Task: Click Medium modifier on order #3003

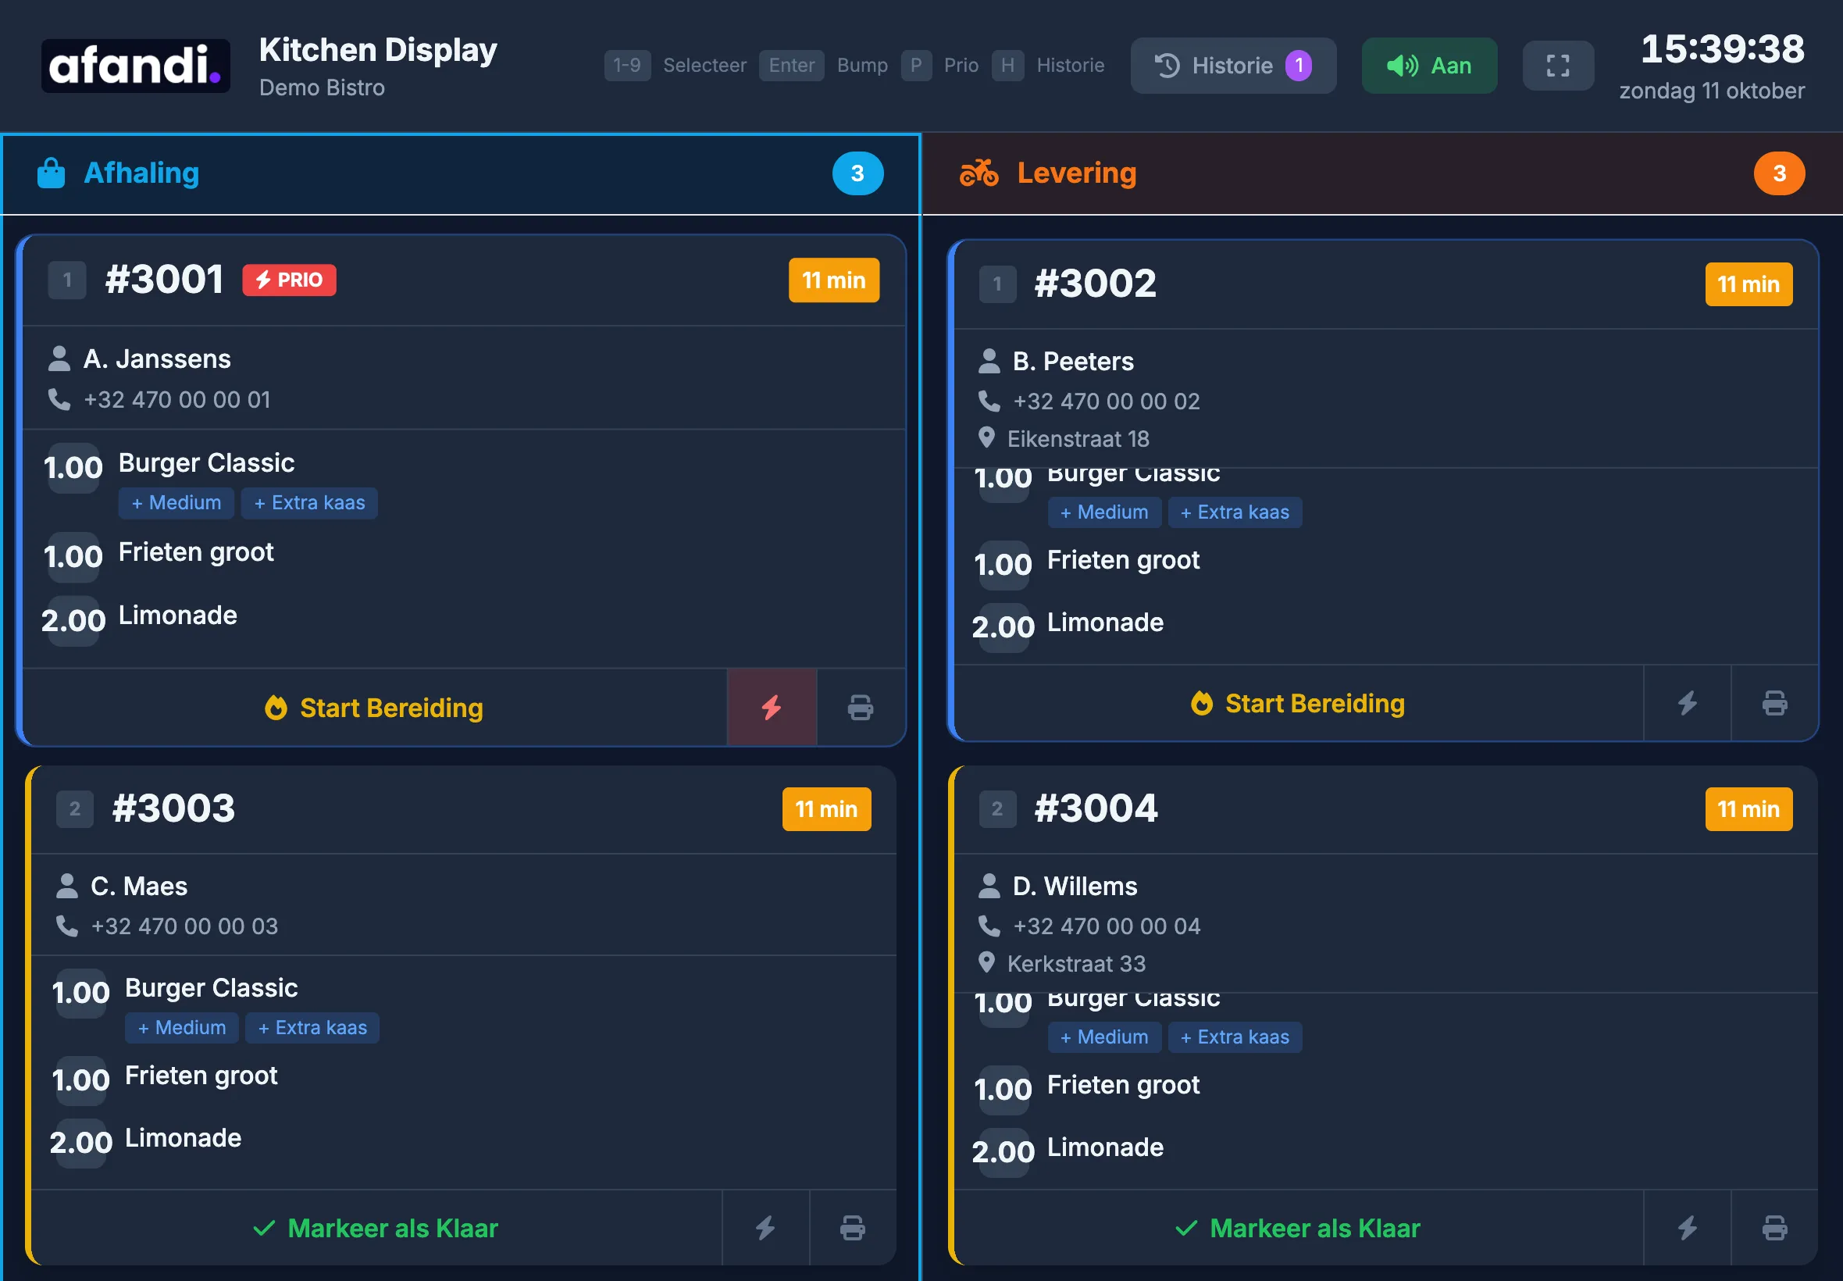Action: 182,1027
